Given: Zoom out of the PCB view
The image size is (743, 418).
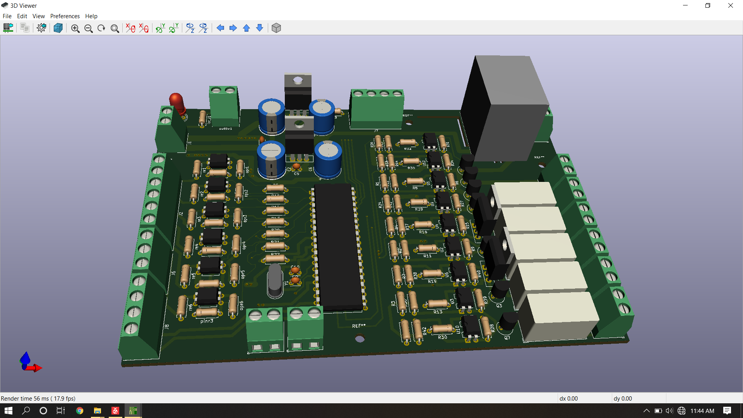Looking at the screenshot, I should click(x=89, y=28).
